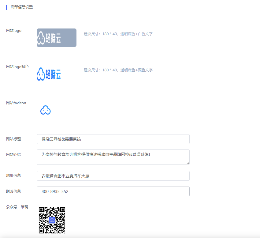Click the colored 网站logo彩色 image
The height and width of the screenshot is (238, 260).
pyautogui.click(x=49, y=74)
